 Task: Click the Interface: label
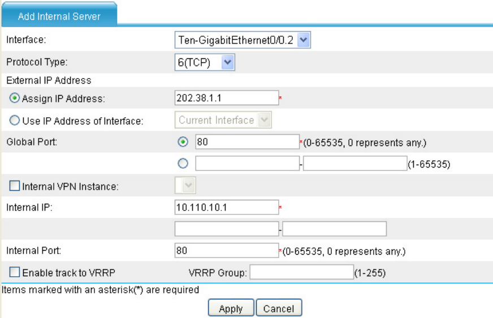26,40
